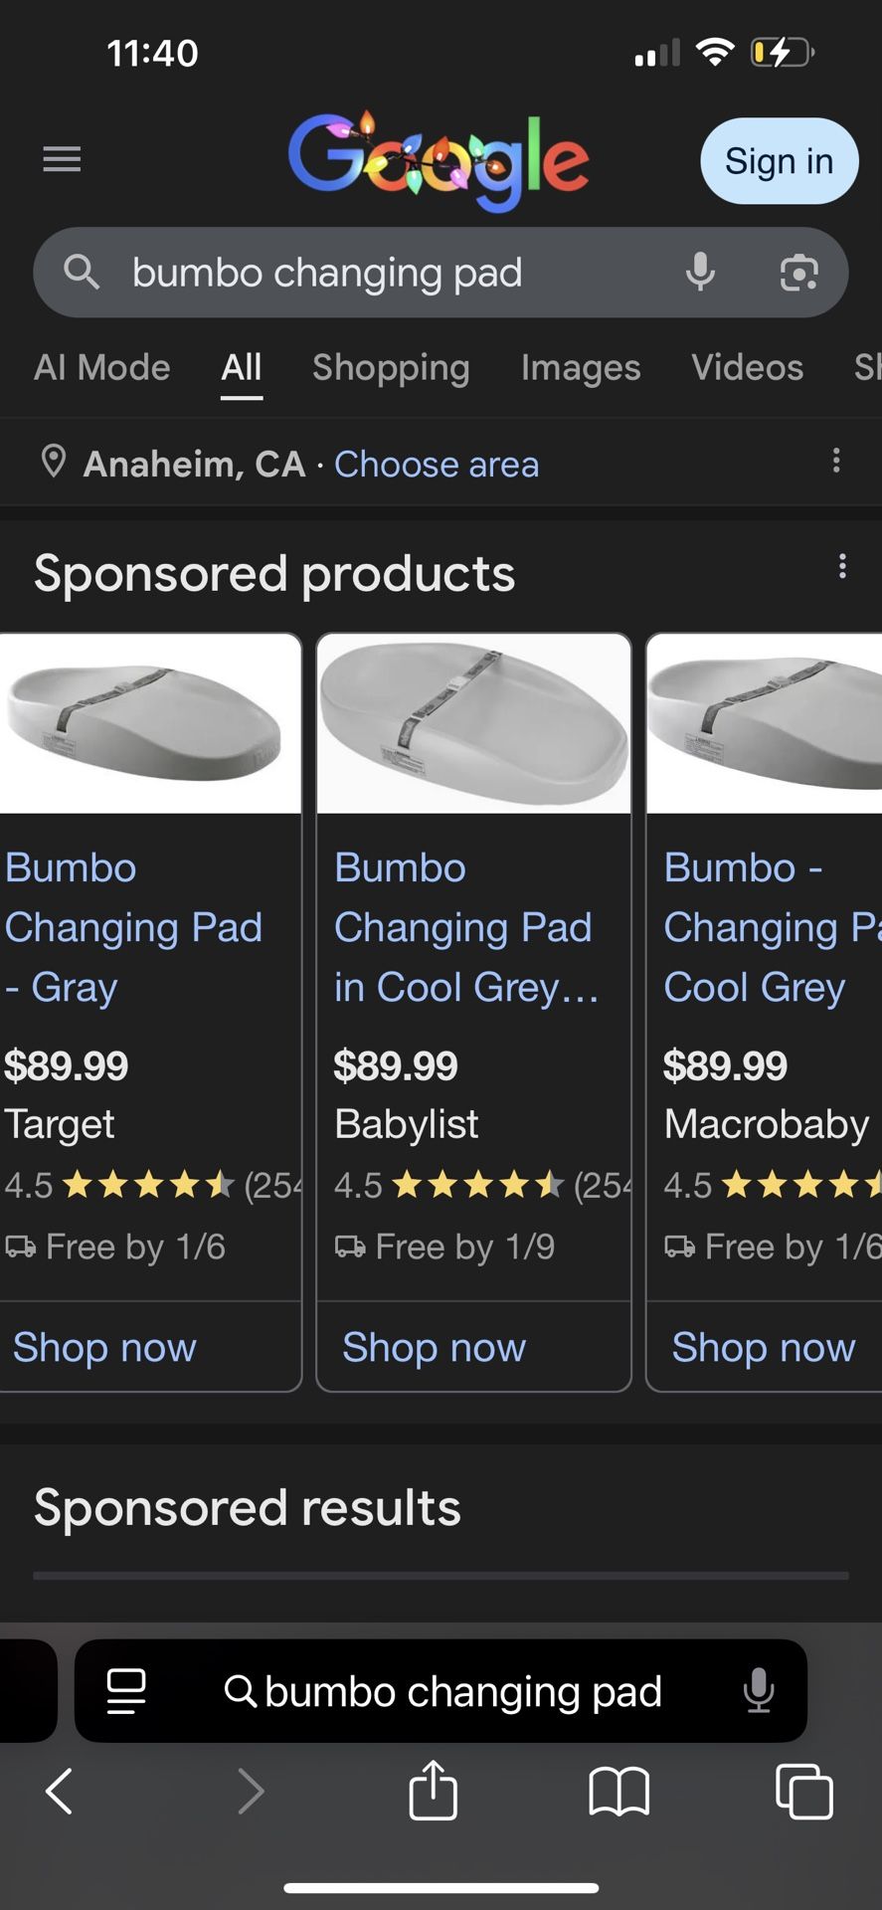Viewport: 882px width, 1910px height.
Task: Show Safari open tabs overview
Action: click(x=803, y=1791)
